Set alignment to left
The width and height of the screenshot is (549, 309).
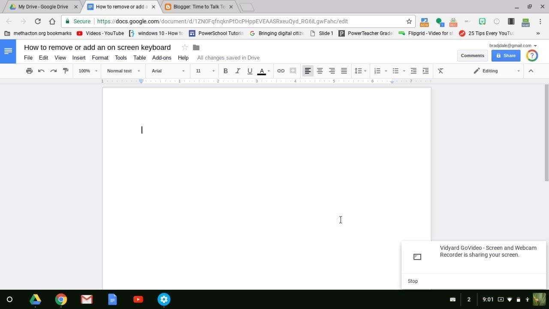click(308, 71)
